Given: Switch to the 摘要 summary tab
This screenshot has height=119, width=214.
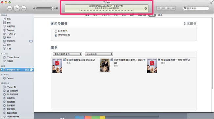Looking at the screenshot, I should (87, 15).
